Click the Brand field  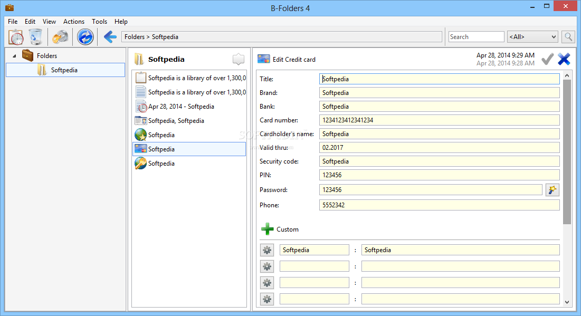[x=439, y=93]
